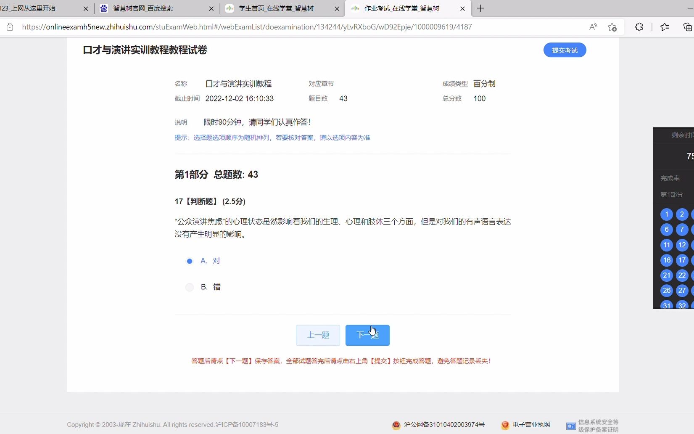Open browser extensions menu

[x=639, y=27]
